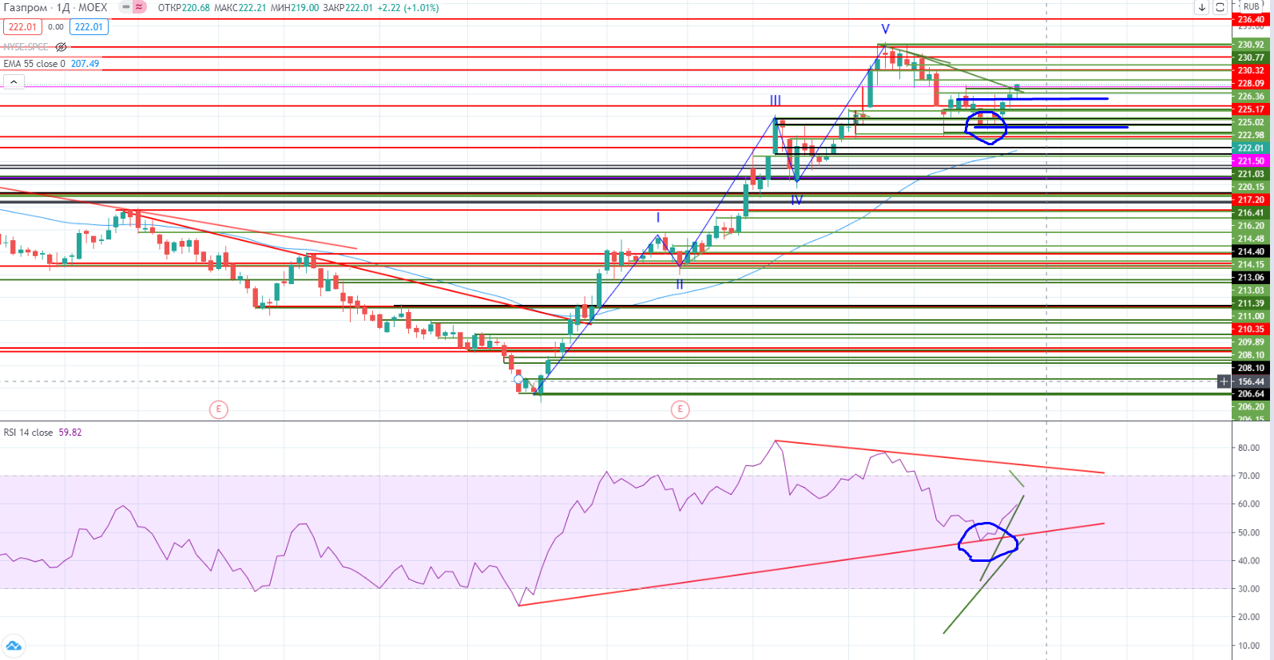Click the magenta 221.50 price label
Image resolution: width=1274 pixels, height=660 pixels.
pyautogui.click(x=1251, y=161)
